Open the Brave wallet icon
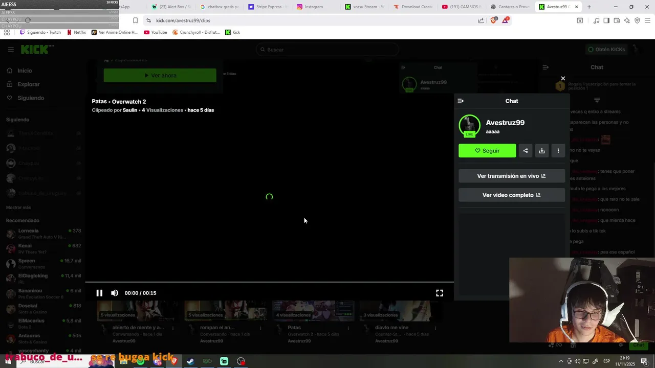 point(617,20)
